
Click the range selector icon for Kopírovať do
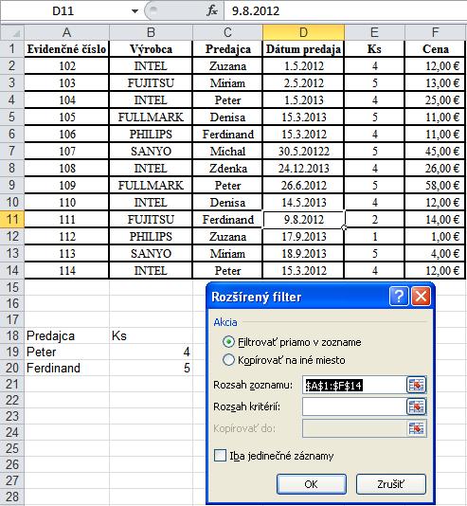point(417,428)
